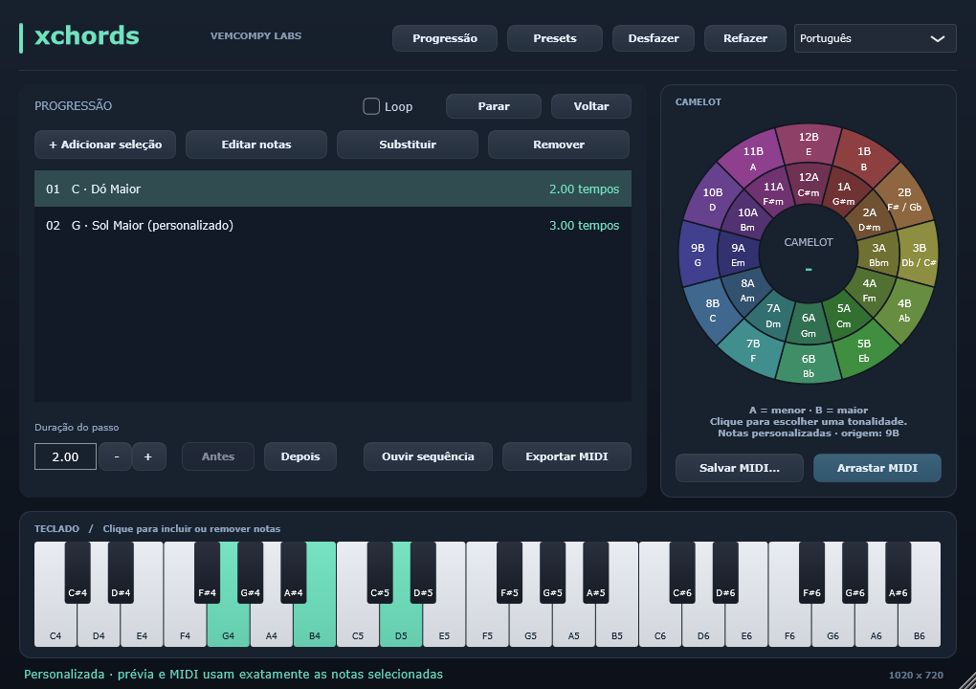The height and width of the screenshot is (689, 976).
Task: Select Camelot key 10A Bm
Action: point(747,218)
